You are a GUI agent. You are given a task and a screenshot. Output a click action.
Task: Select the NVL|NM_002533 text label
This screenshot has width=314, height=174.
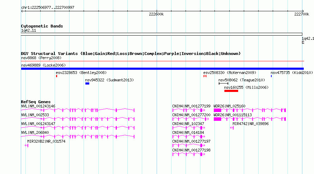(35, 115)
